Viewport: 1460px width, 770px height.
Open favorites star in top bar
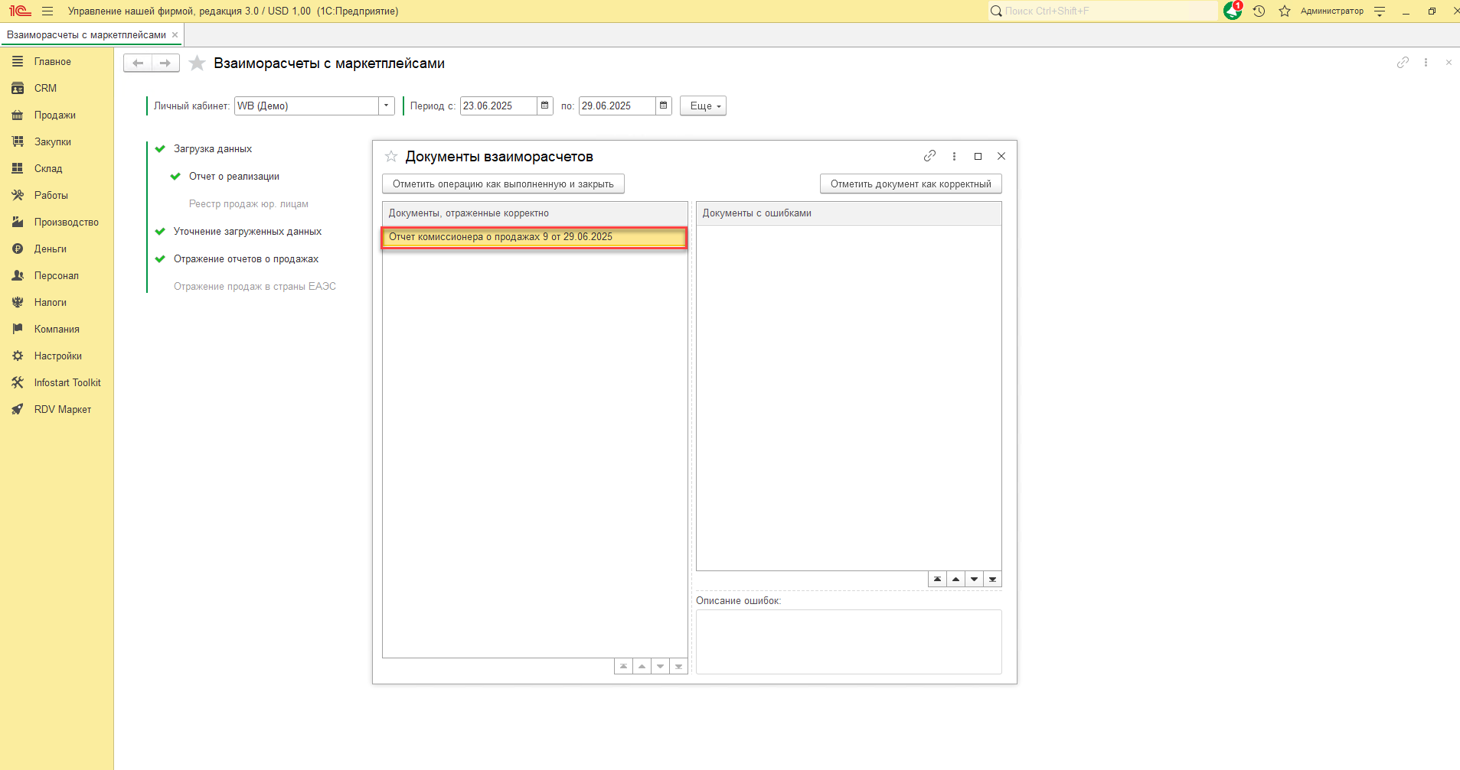click(x=1285, y=11)
